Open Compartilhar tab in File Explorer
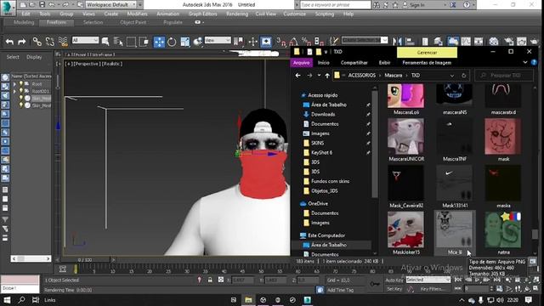Image resolution: width=544 pixels, height=306 pixels. [x=354, y=63]
